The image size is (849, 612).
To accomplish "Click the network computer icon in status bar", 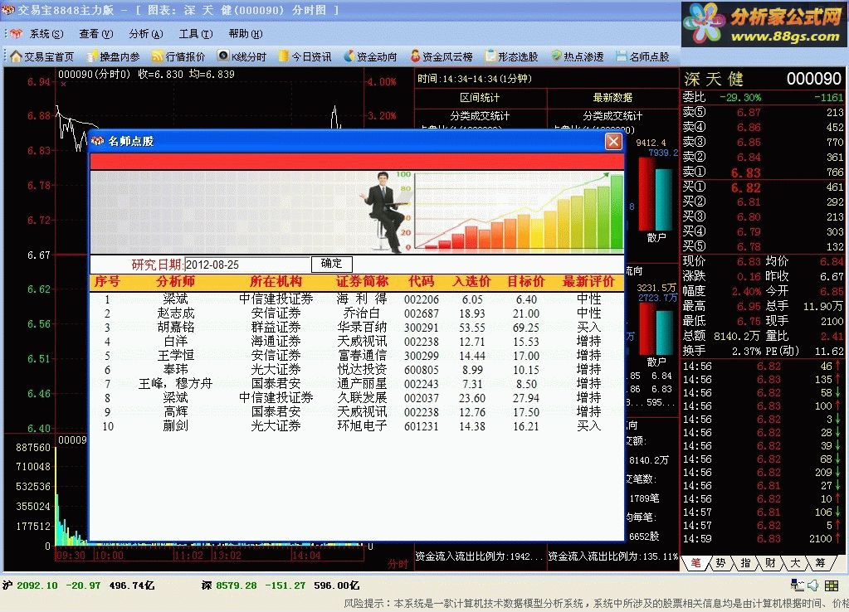I will click(797, 585).
